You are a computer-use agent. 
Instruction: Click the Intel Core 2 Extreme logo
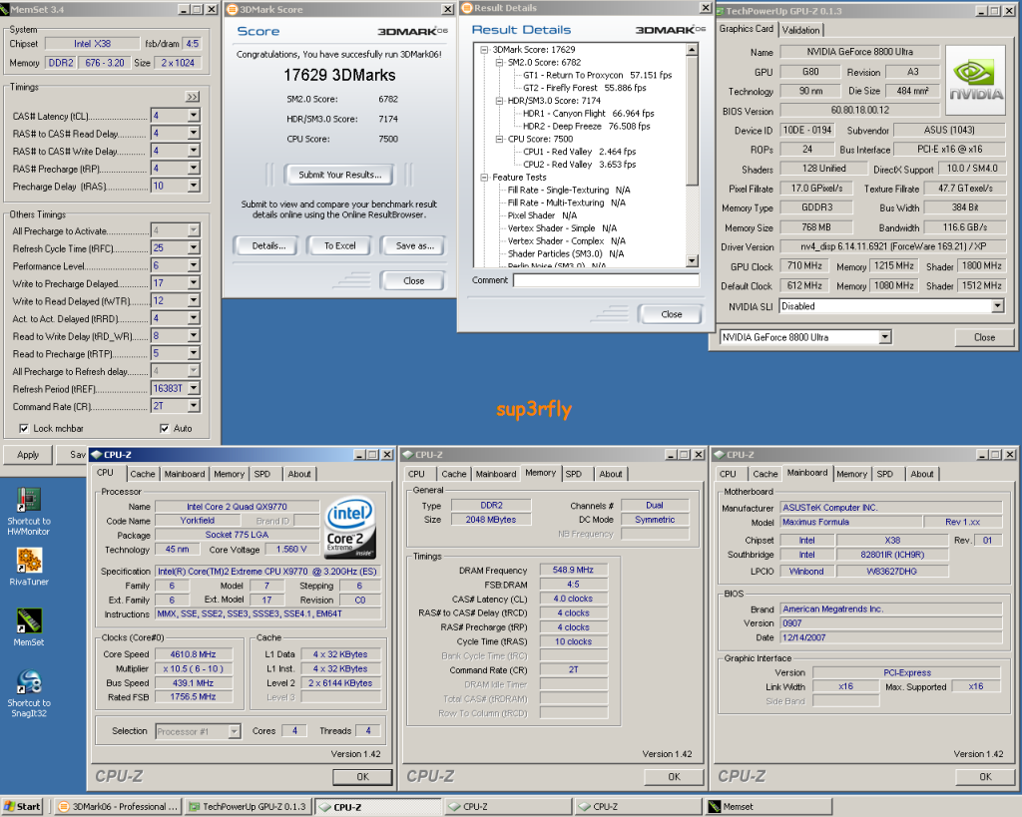(350, 529)
